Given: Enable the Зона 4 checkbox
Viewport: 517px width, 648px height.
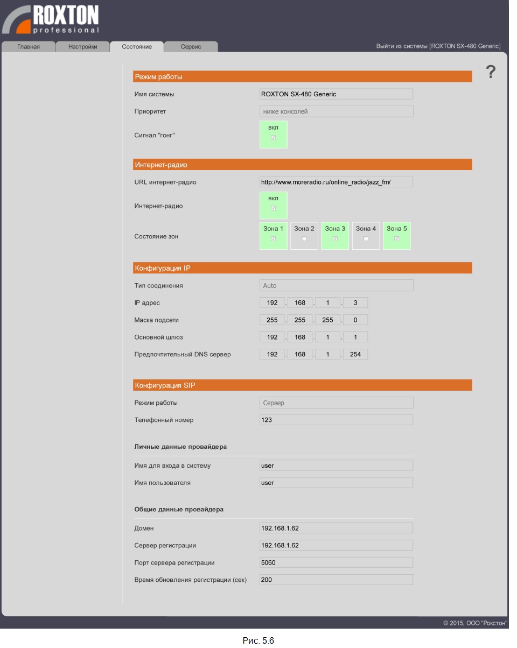Looking at the screenshot, I should (x=366, y=239).
